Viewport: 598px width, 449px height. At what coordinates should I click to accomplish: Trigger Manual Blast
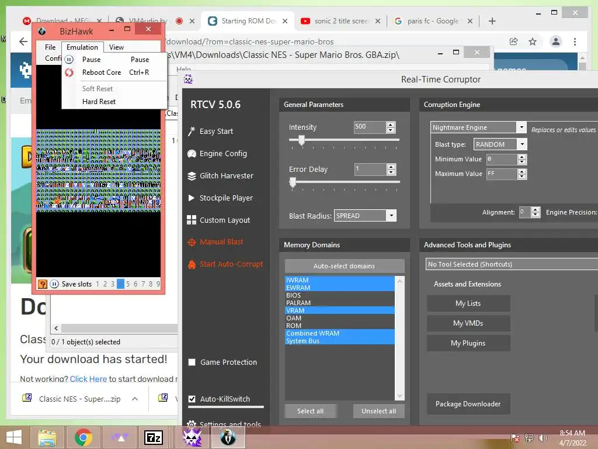coord(215,241)
